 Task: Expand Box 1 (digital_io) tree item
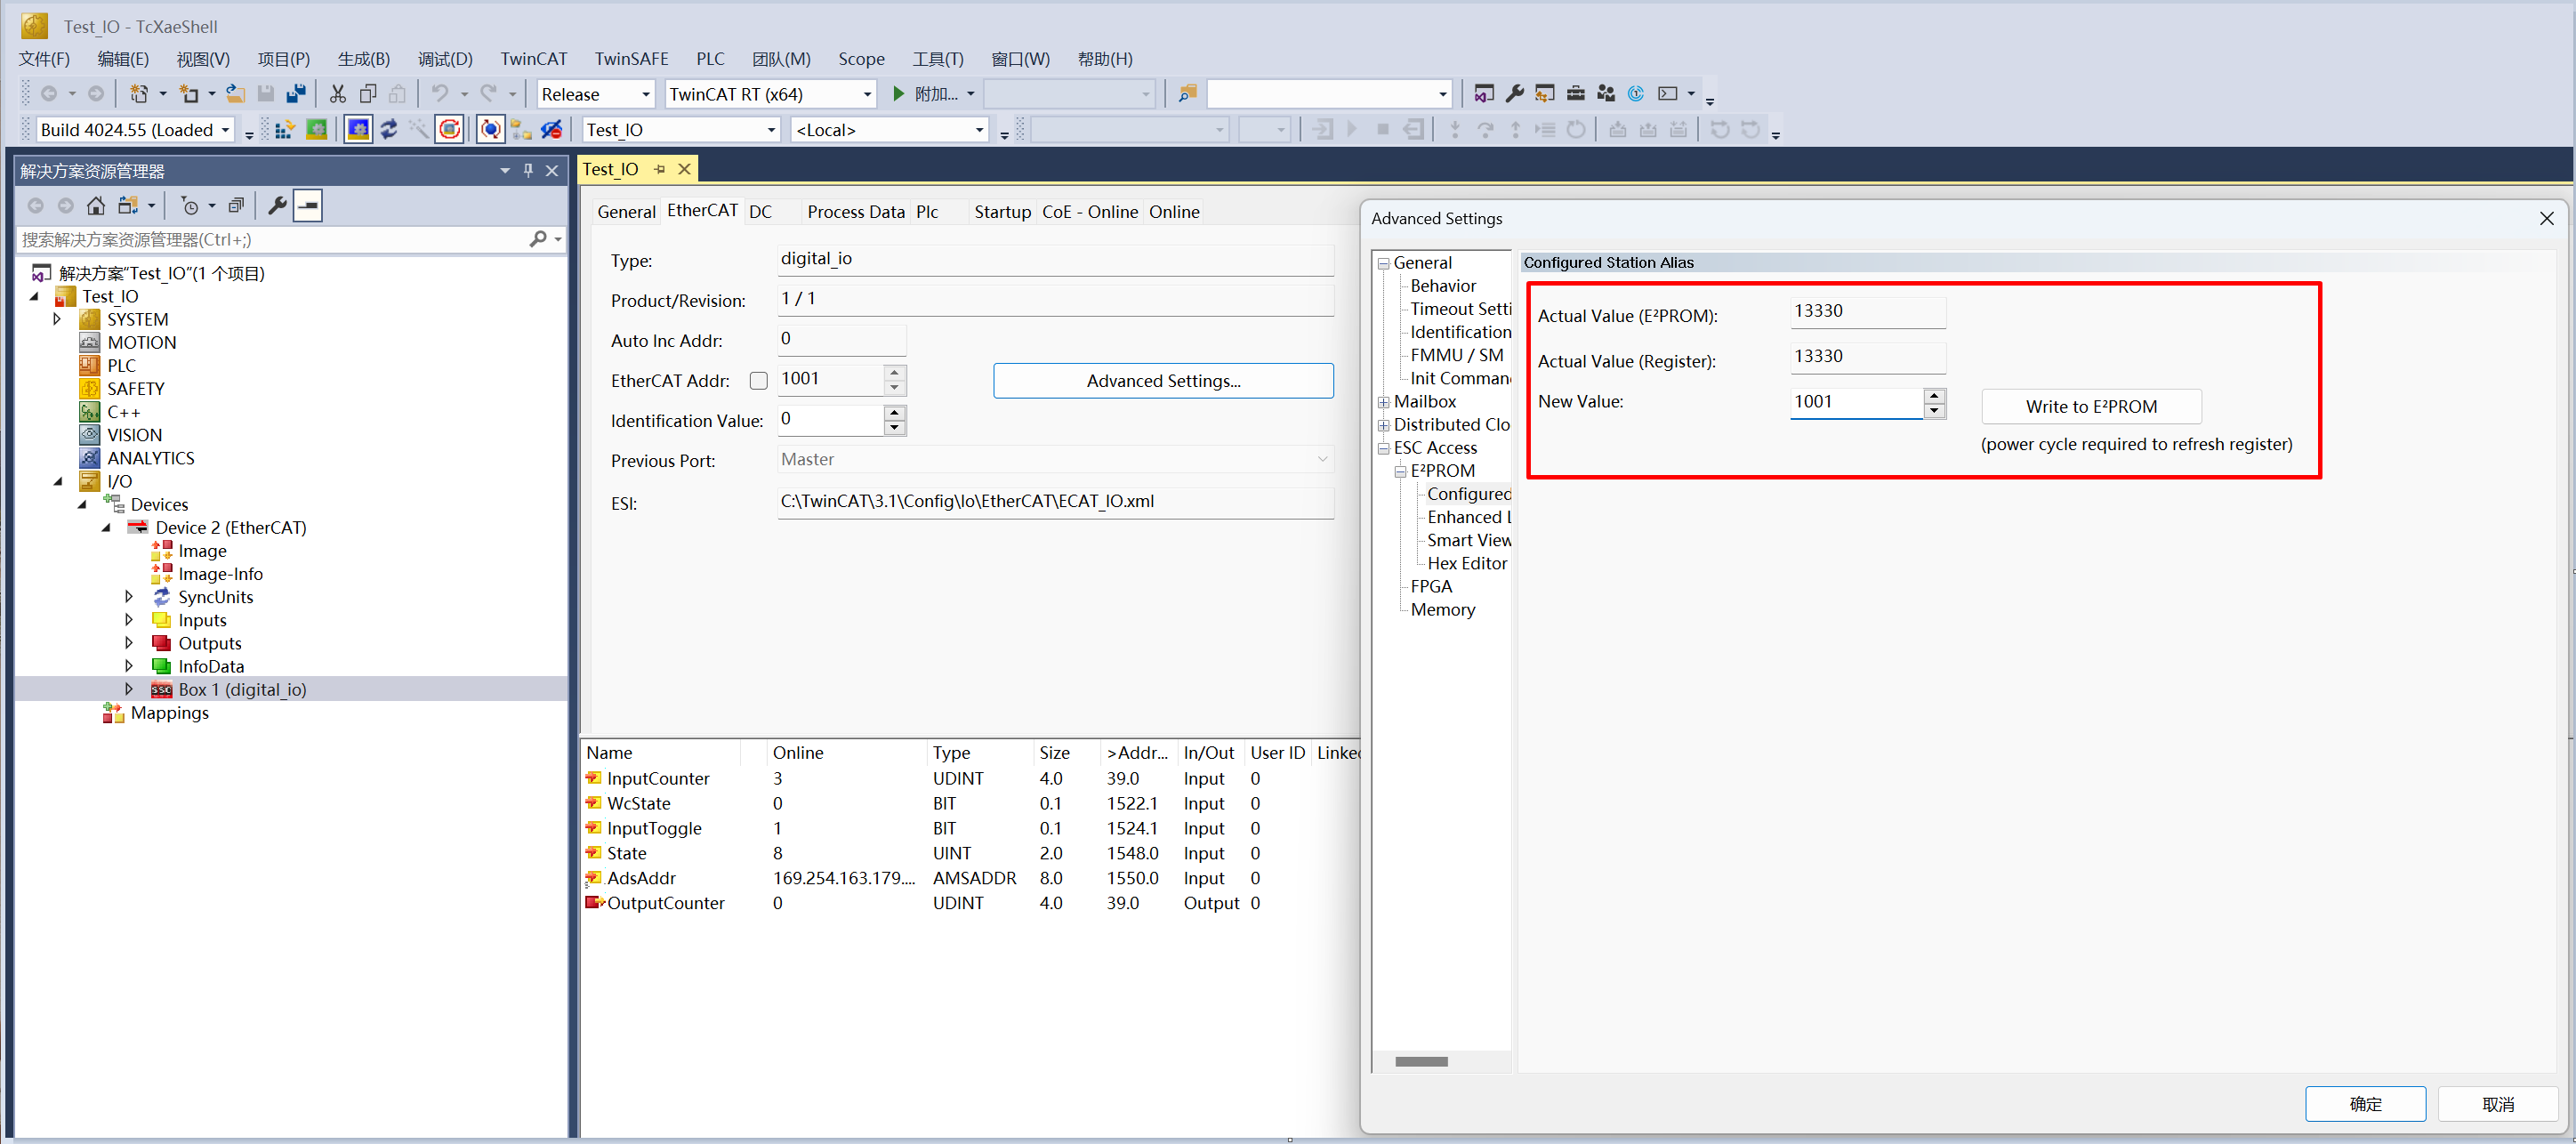129,689
